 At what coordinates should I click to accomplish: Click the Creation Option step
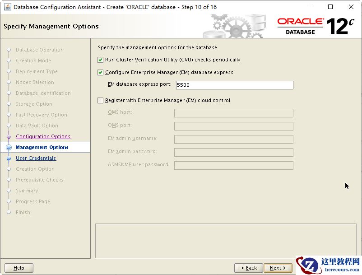pyautogui.click(x=35, y=169)
